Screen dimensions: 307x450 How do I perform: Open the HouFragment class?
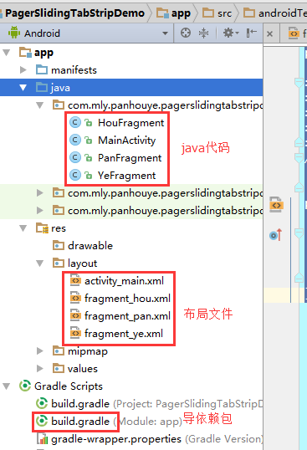(x=130, y=123)
